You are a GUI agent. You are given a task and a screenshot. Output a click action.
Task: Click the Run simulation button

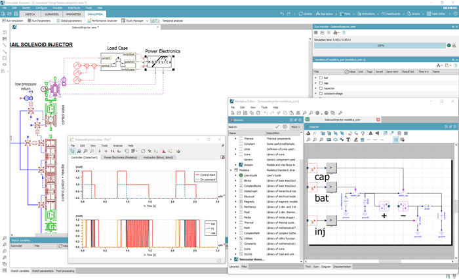12,21
